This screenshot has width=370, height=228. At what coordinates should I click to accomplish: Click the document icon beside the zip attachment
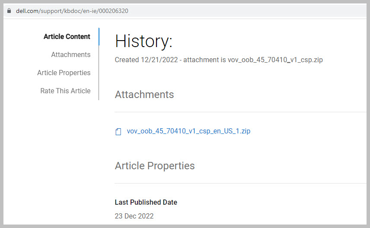click(118, 132)
